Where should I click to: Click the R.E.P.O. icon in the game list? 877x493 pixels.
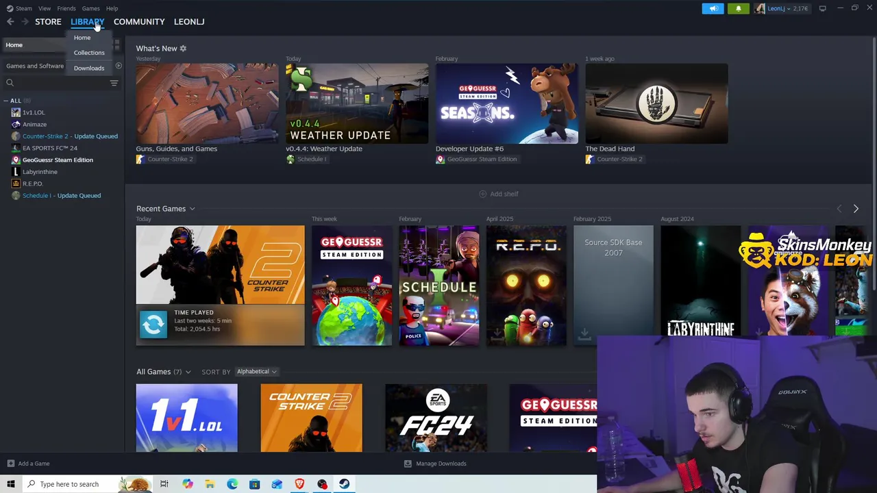click(x=16, y=184)
